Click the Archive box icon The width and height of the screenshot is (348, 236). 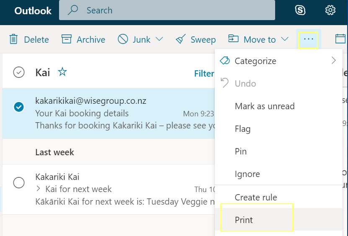tap(66, 39)
